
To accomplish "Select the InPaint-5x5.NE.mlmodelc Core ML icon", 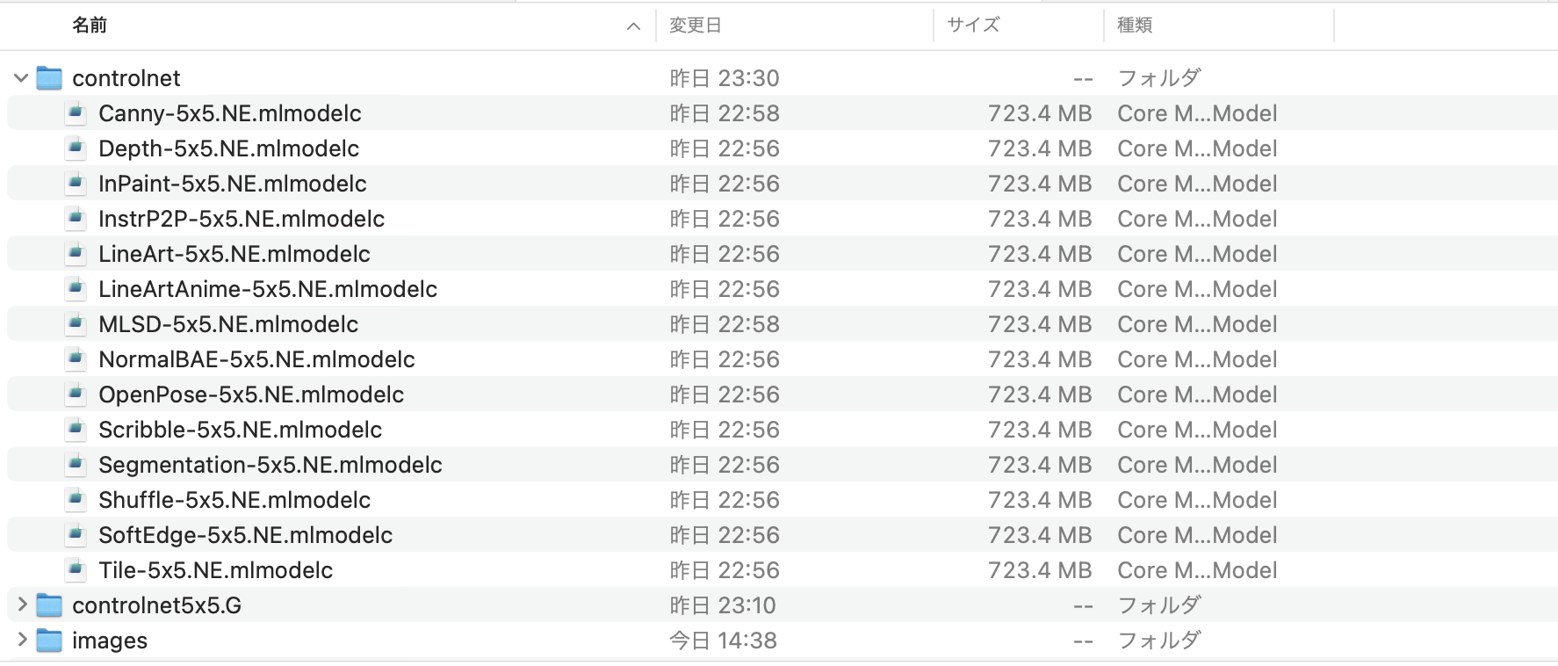I will coord(77,183).
